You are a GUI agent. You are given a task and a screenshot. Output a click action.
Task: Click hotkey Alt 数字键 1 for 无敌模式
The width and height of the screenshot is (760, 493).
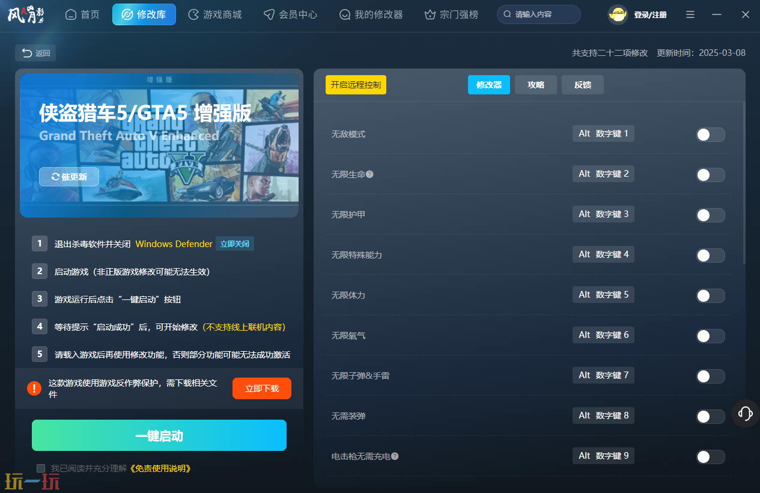tap(603, 133)
